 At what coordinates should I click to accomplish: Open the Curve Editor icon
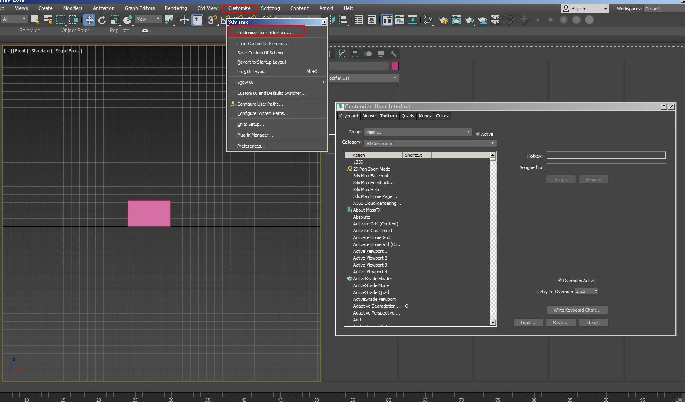pos(400,20)
